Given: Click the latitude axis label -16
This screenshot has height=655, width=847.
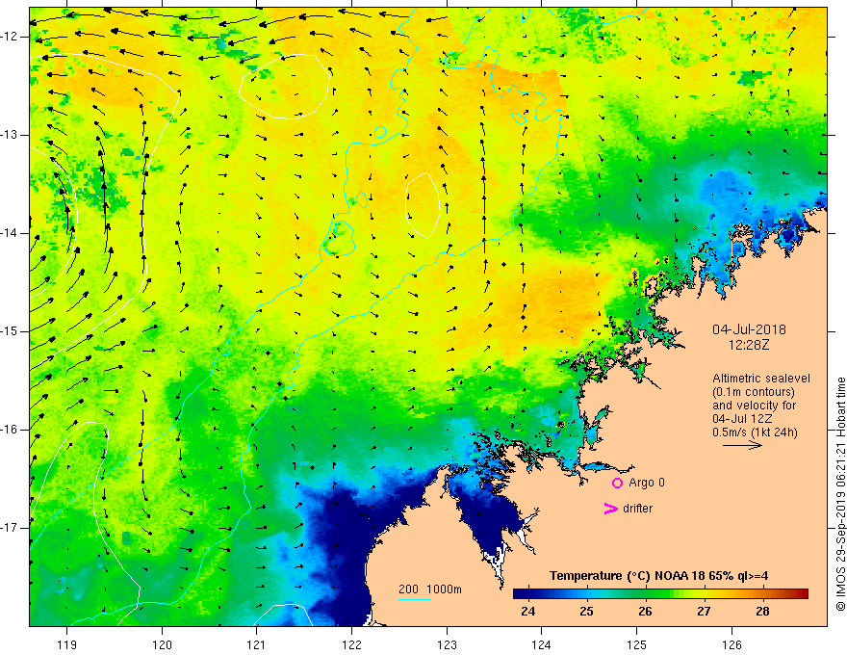Looking at the screenshot, I should (10, 430).
